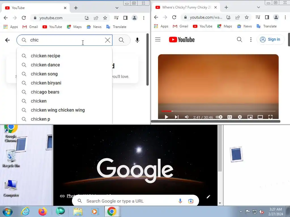Open profile avatar in left Chrome window
The image size is (290, 217).
(135, 18)
